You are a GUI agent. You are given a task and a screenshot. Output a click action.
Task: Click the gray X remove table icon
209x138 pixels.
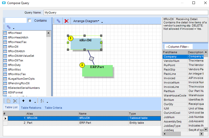pyautogui.click(x=15, y=101)
